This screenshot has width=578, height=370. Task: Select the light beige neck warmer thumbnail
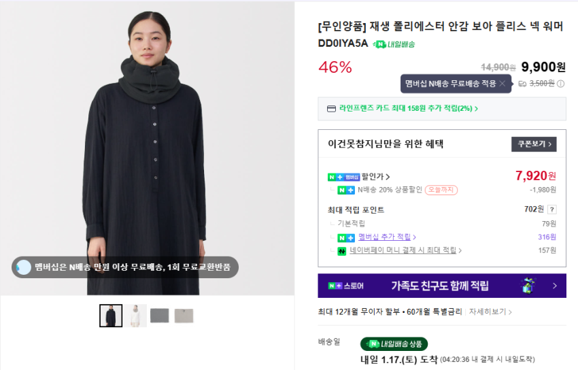[x=184, y=316]
